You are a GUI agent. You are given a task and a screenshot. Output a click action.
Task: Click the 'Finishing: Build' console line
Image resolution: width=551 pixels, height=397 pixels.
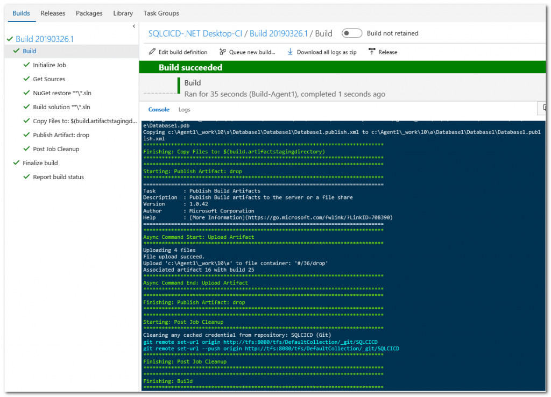(168, 381)
